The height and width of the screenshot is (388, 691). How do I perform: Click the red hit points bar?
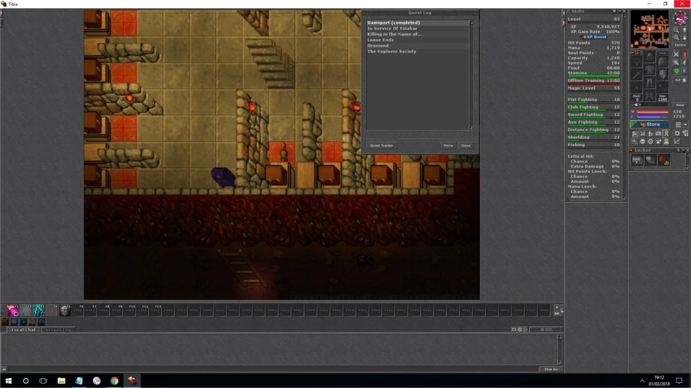pos(653,112)
